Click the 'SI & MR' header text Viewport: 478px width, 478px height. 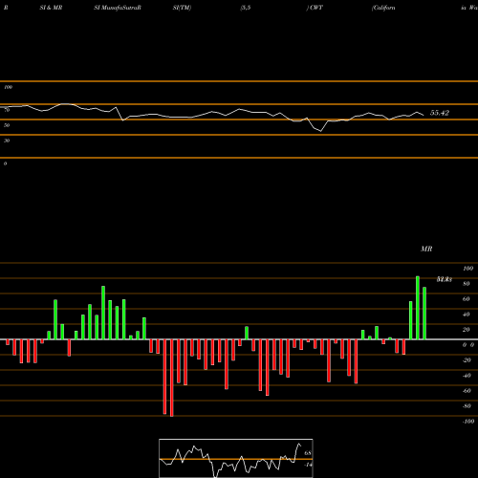pyautogui.click(x=51, y=8)
